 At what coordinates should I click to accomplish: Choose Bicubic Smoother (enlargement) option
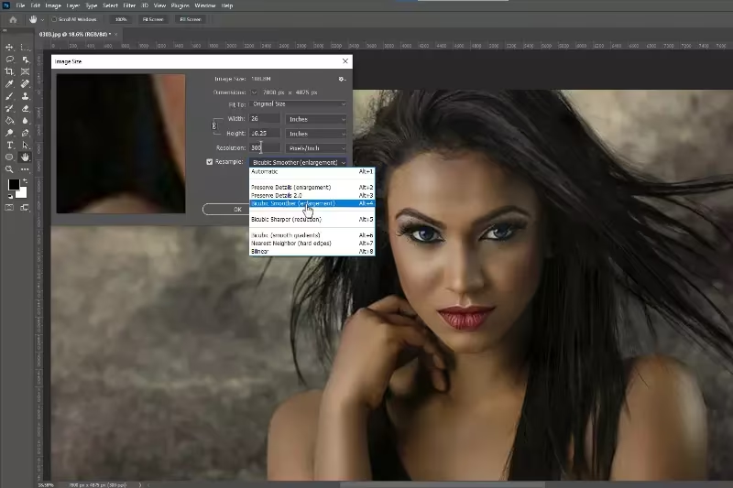[312, 203]
